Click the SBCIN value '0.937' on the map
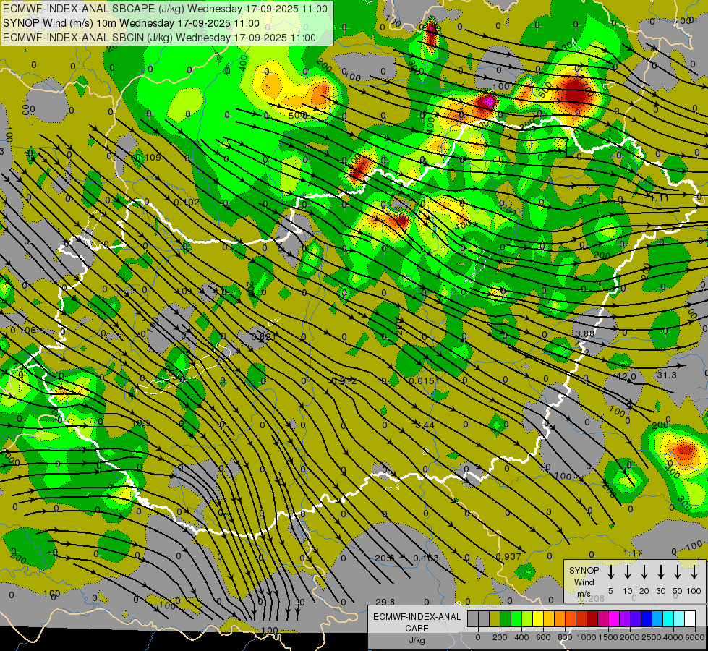 point(508,556)
